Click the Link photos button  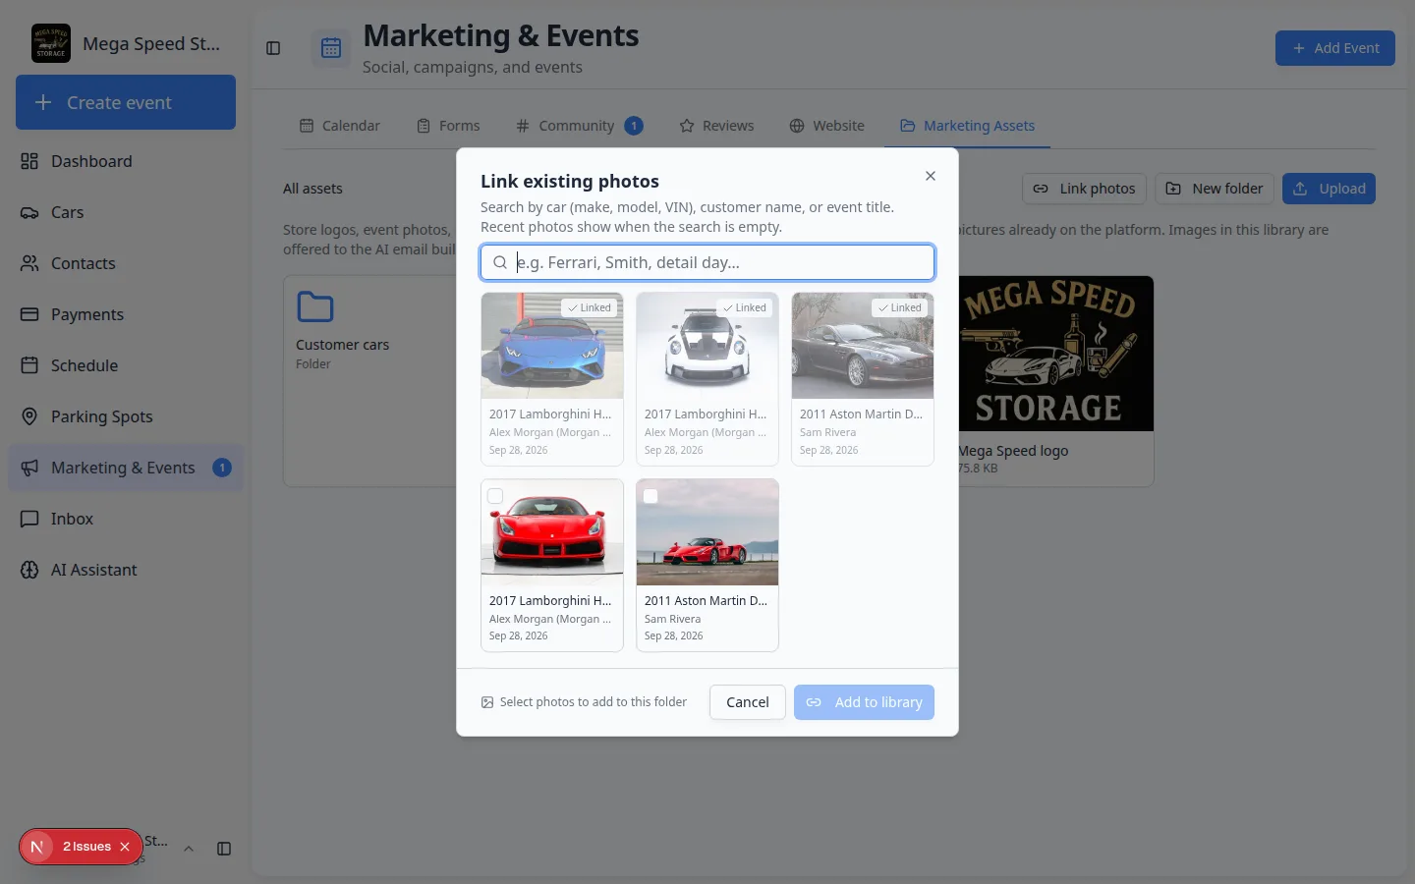[1084, 189]
